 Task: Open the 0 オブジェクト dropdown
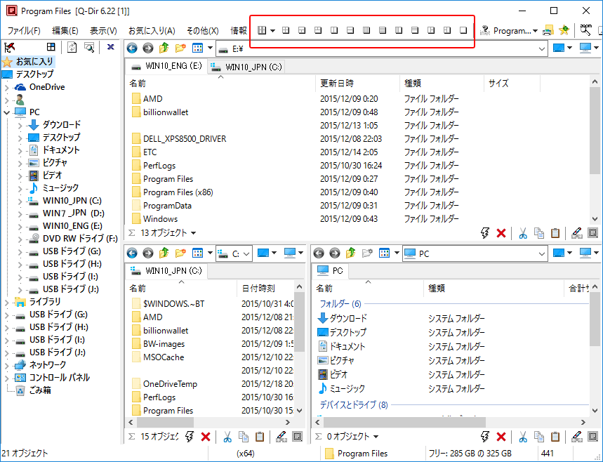click(376, 437)
